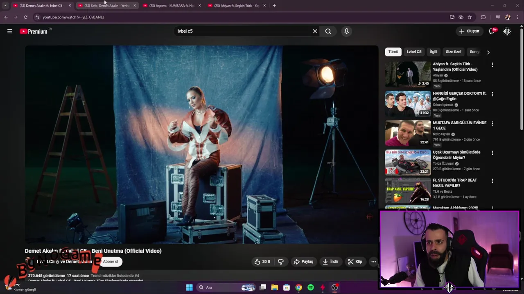Screen dimensions: 524x294
Task: Open the media control icon in the browser toolbar
Action: [498, 17]
